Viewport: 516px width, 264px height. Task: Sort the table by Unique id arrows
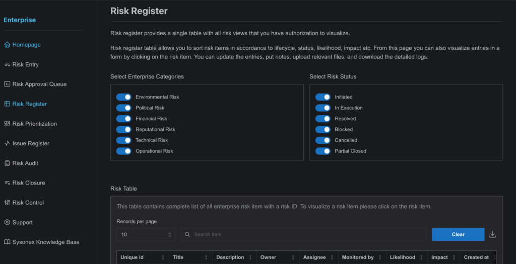(x=163, y=257)
